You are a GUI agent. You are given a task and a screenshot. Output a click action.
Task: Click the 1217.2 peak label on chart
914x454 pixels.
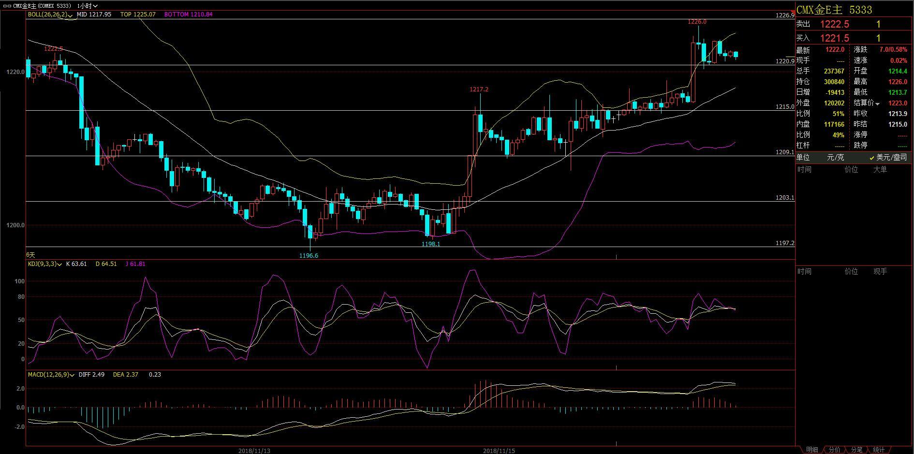coord(479,89)
